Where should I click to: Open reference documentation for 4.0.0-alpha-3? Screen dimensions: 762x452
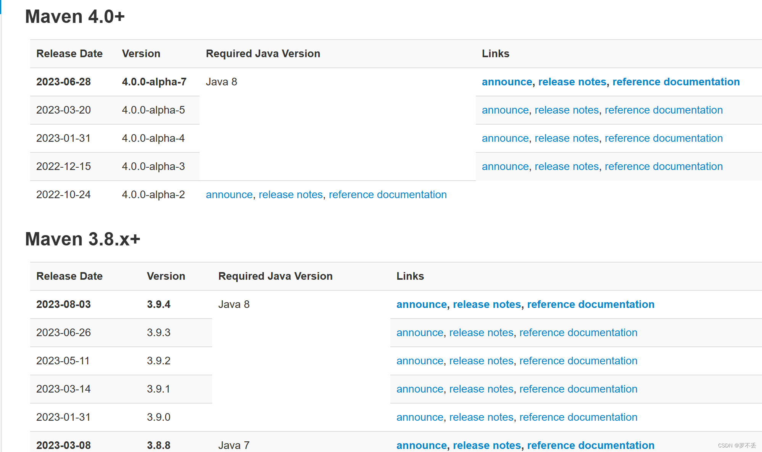point(664,167)
